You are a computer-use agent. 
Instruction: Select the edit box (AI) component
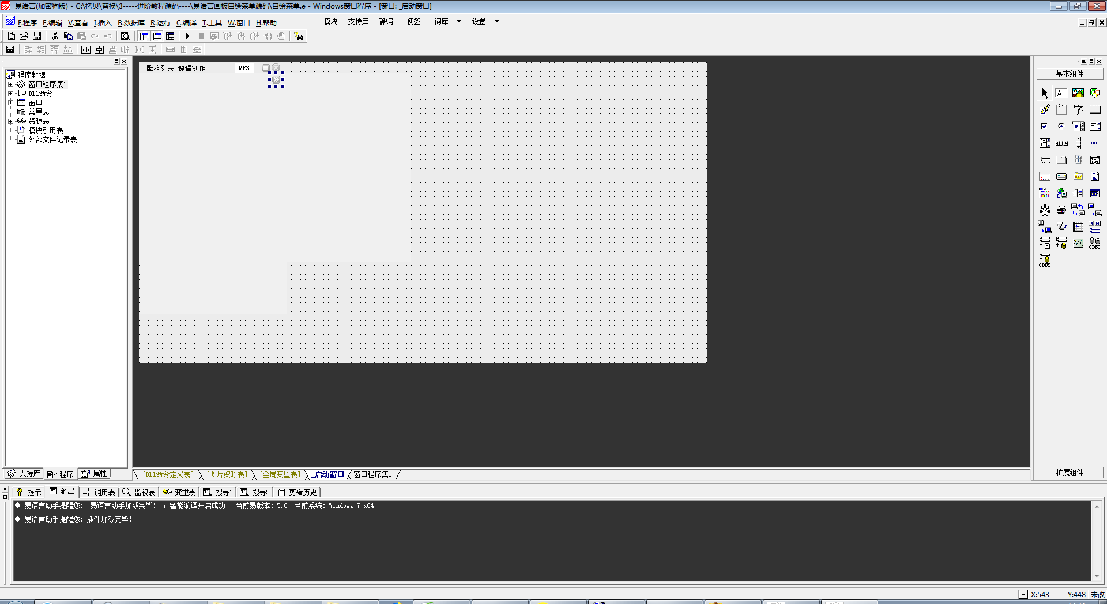(x=1061, y=93)
